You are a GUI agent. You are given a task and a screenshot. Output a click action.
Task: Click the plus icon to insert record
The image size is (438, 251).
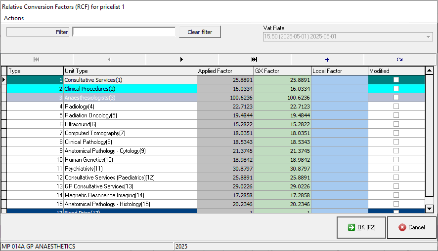327,59
